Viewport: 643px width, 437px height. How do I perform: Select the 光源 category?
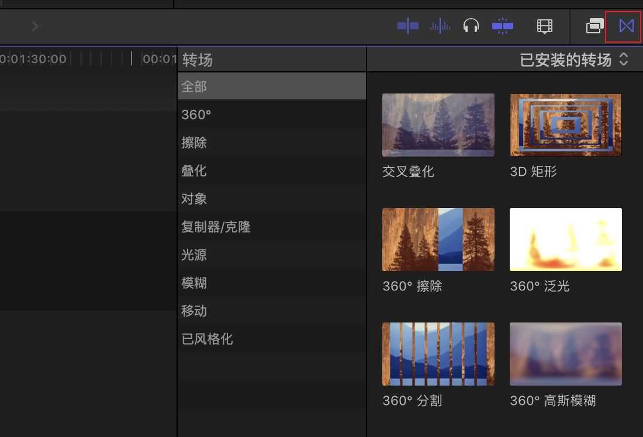click(x=271, y=255)
